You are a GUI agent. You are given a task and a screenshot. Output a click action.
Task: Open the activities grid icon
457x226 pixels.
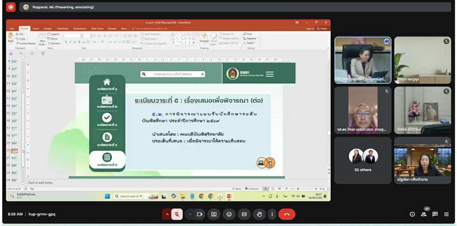tap(446, 214)
